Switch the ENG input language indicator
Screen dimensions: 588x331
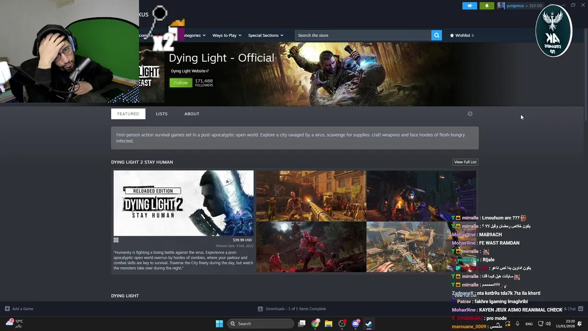(x=529, y=324)
